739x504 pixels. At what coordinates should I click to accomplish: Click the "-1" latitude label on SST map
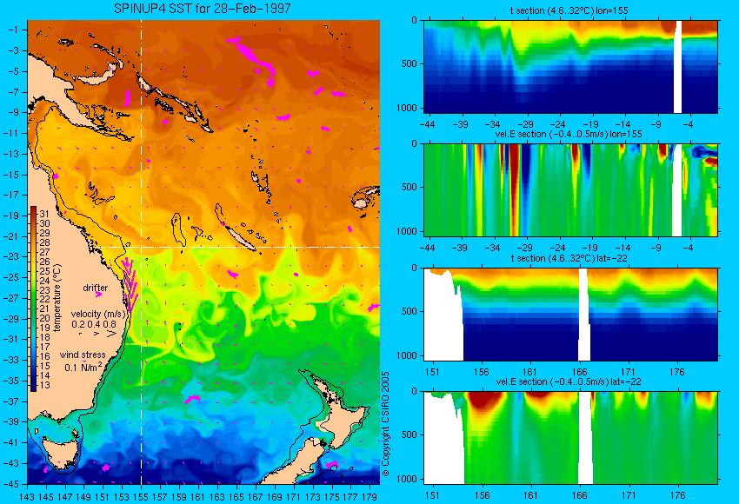click(15, 30)
